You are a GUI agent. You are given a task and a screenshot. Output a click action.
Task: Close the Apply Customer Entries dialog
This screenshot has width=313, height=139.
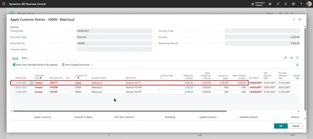(x=300, y=19)
